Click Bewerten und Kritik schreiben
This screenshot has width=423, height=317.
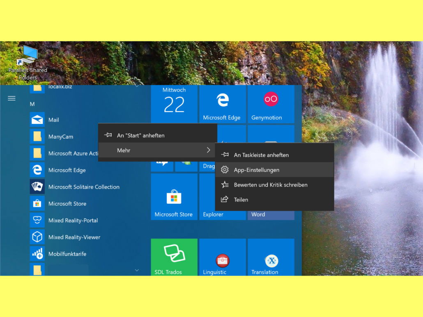(x=274, y=185)
